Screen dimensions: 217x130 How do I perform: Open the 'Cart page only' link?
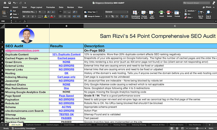tap(66, 77)
